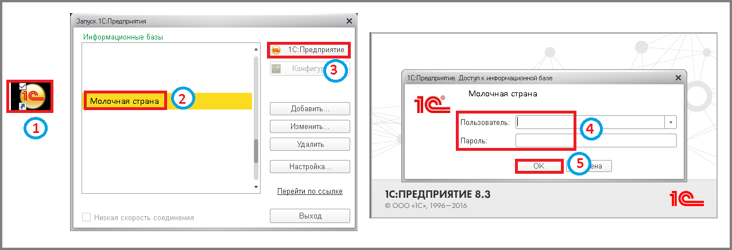Click Информационные базы heading text
Screen dimensions: 732x250
[x=123, y=37]
